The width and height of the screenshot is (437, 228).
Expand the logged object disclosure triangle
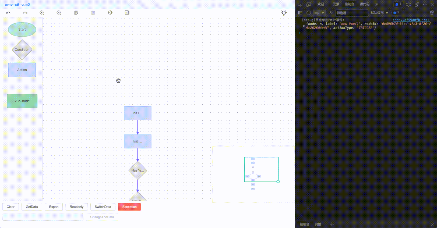point(304,26)
